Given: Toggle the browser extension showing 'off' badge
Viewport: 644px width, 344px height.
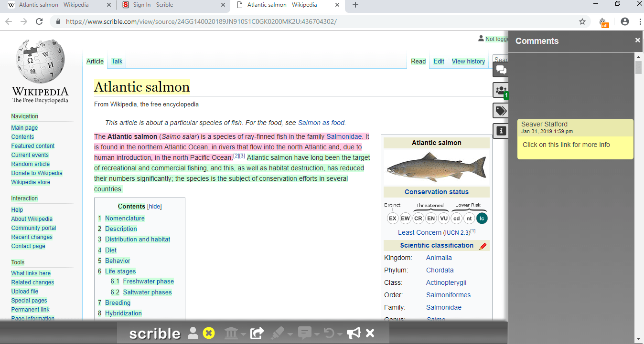Looking at the screenshot, I should pos(604,22).
